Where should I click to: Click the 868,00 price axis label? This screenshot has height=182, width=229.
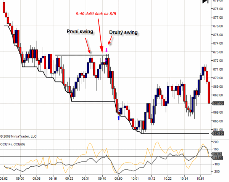(218, 95)
